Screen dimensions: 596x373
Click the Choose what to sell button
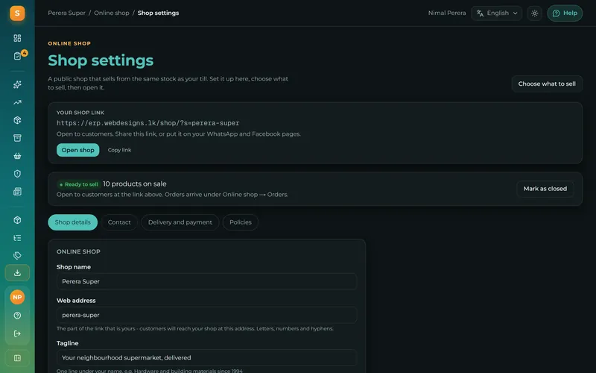547,84
